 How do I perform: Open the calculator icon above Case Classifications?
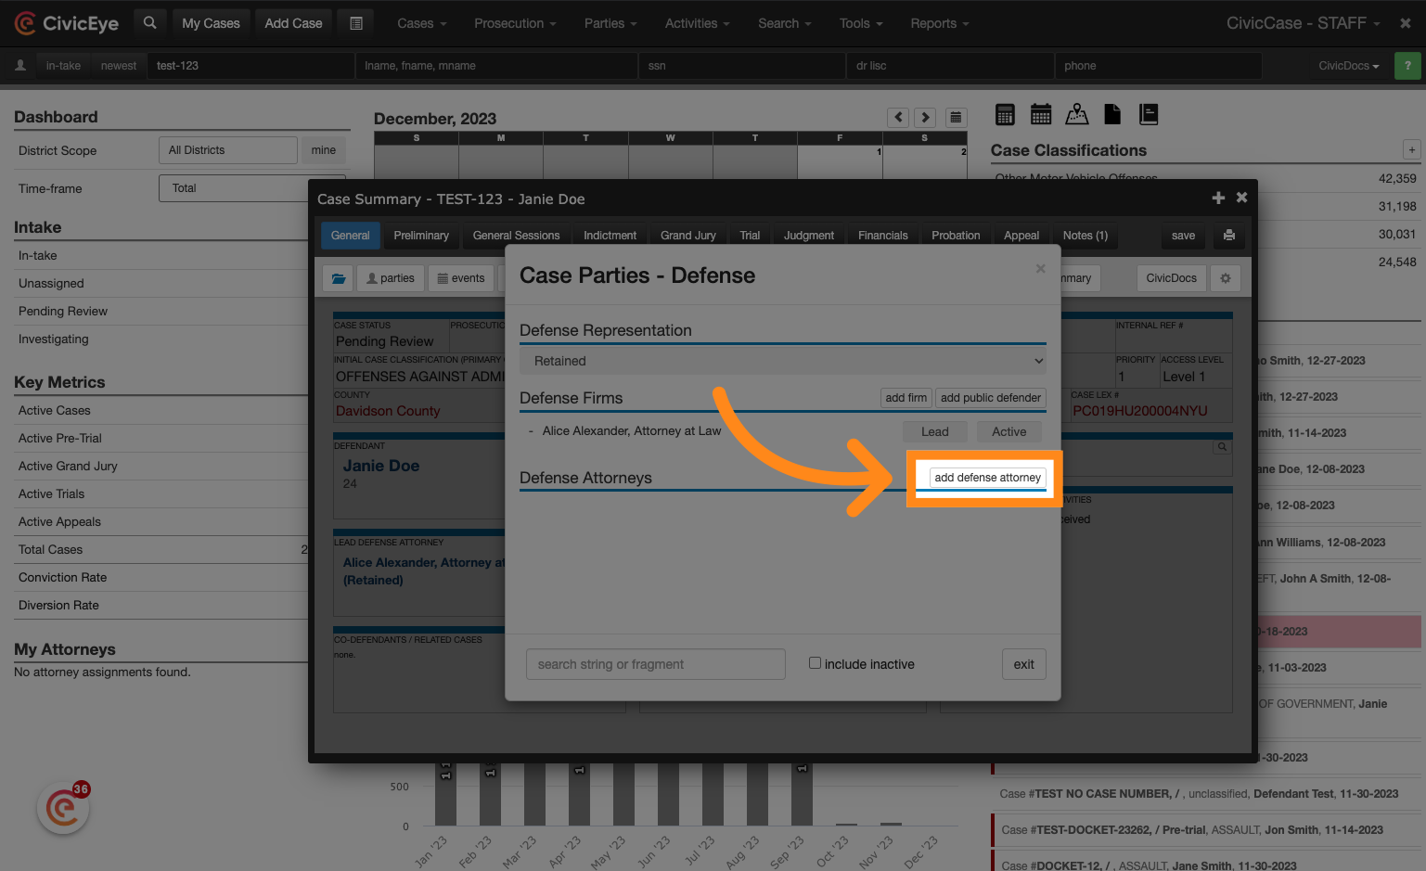coord(1005,114)
